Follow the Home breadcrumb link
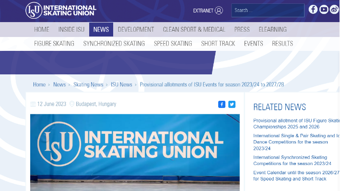The width and height of the screenshot is (340, 191). point(39,84)
